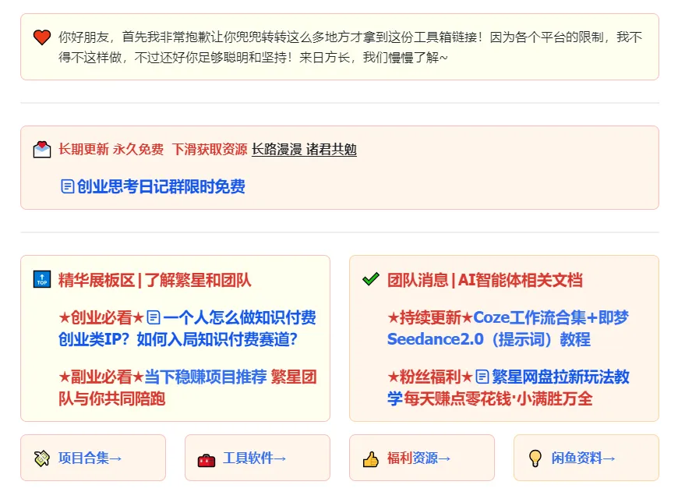Image resolution: width=678 pixels, height=492 pixels.
Task: Click red text 每天赚点零花钱·小满胜万全
Action: coord(498,398)
